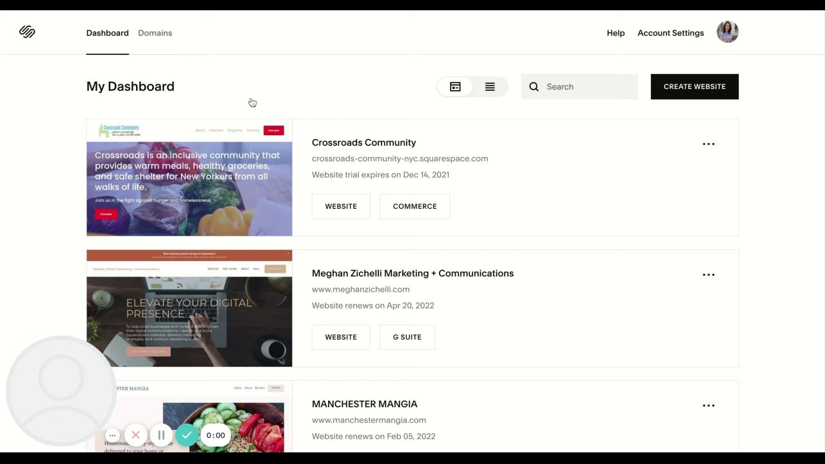Switch to list view layout

point(490,87)
